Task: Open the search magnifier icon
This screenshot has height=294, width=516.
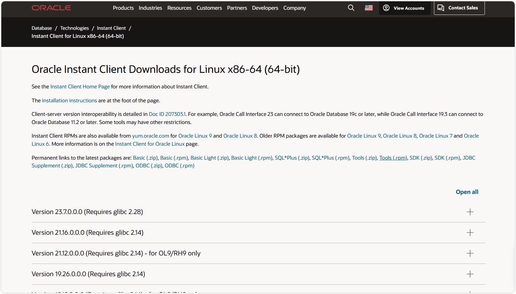Action: tap(351, 8)
